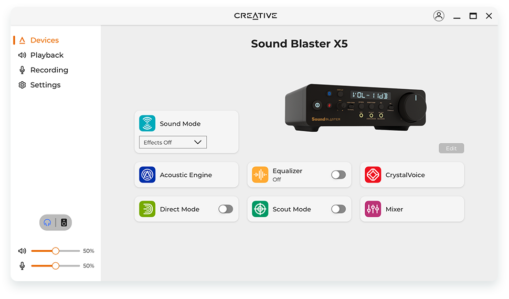
Task: Click the speaker volume slider handle
Action: click(56, 251)
